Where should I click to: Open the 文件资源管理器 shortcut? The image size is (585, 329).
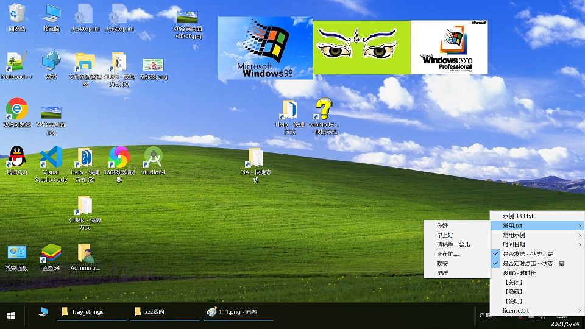85,69
